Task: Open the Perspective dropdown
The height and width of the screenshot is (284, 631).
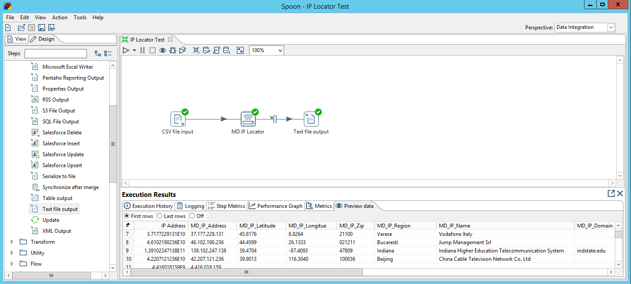Action: 585,27
